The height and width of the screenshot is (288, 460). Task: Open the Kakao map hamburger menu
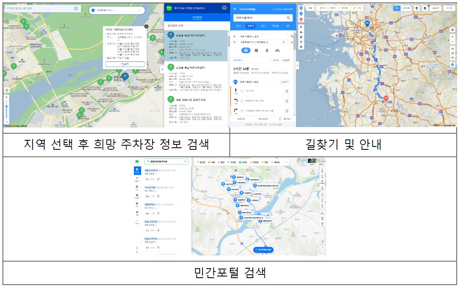(x=234, y=8)
